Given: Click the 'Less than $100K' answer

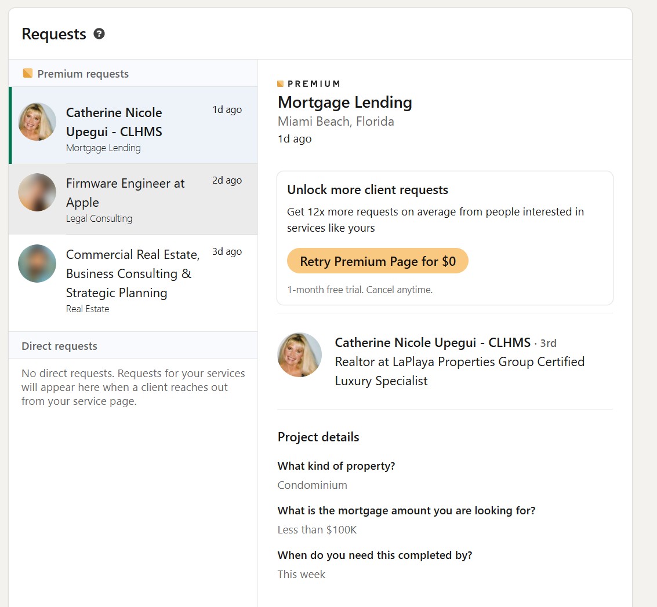Looking at the screenshot, I should coord(317,530).
